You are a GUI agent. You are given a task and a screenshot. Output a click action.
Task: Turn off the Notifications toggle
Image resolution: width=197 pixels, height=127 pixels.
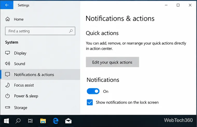[93, 91]
